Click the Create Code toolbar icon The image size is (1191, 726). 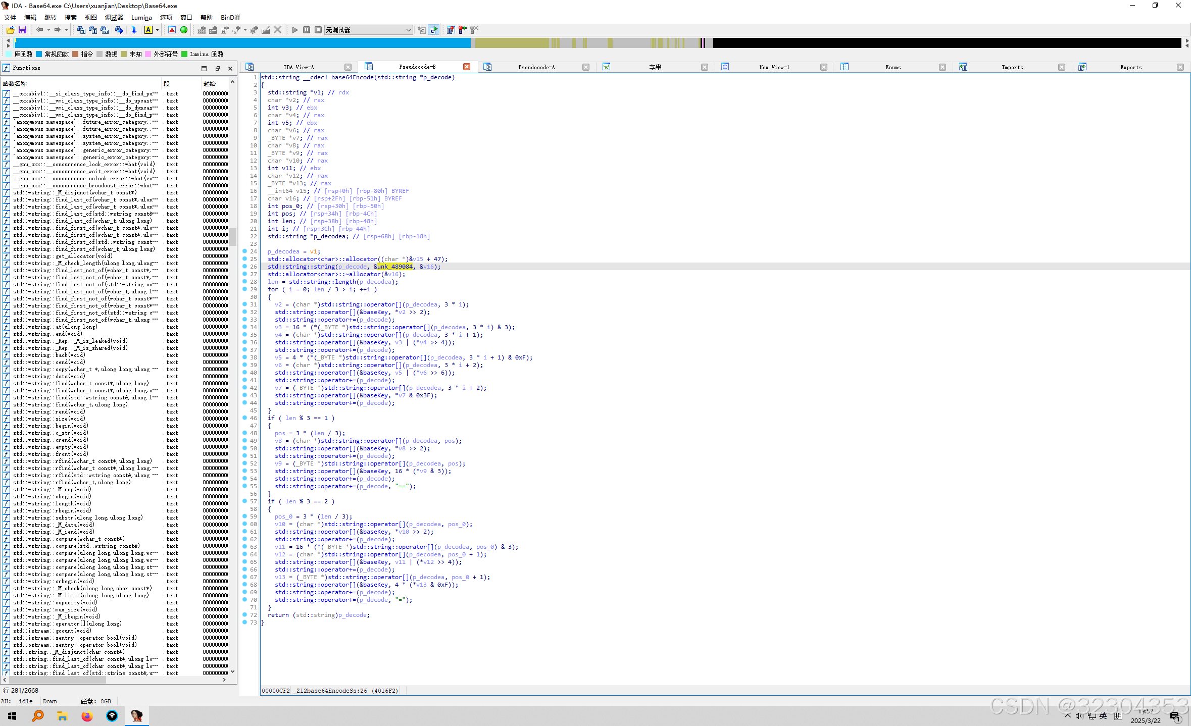[x=202, y=30]
